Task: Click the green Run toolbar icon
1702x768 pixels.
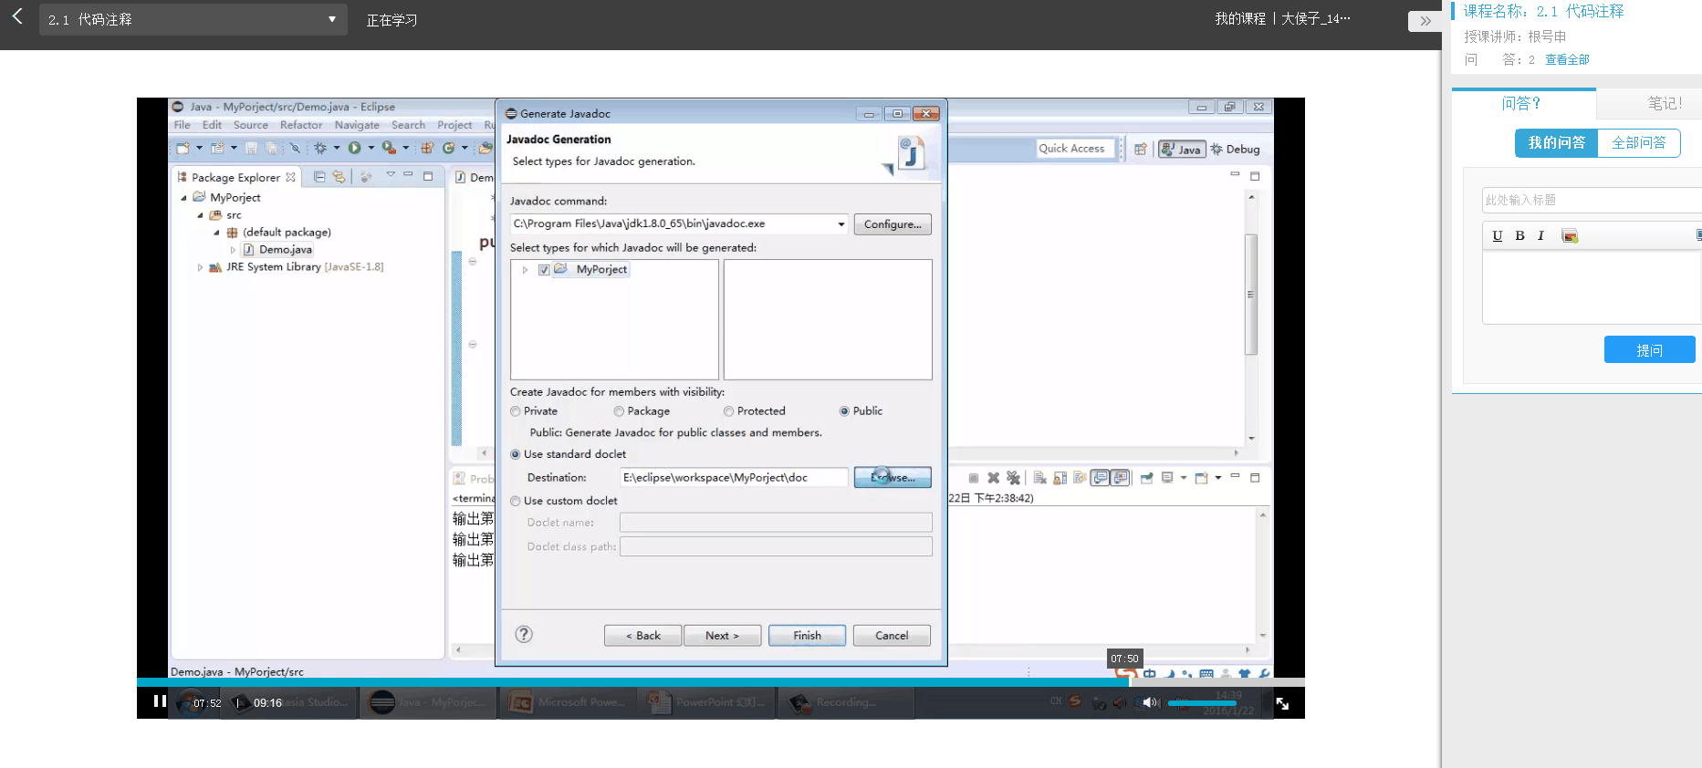Action: 354,148
